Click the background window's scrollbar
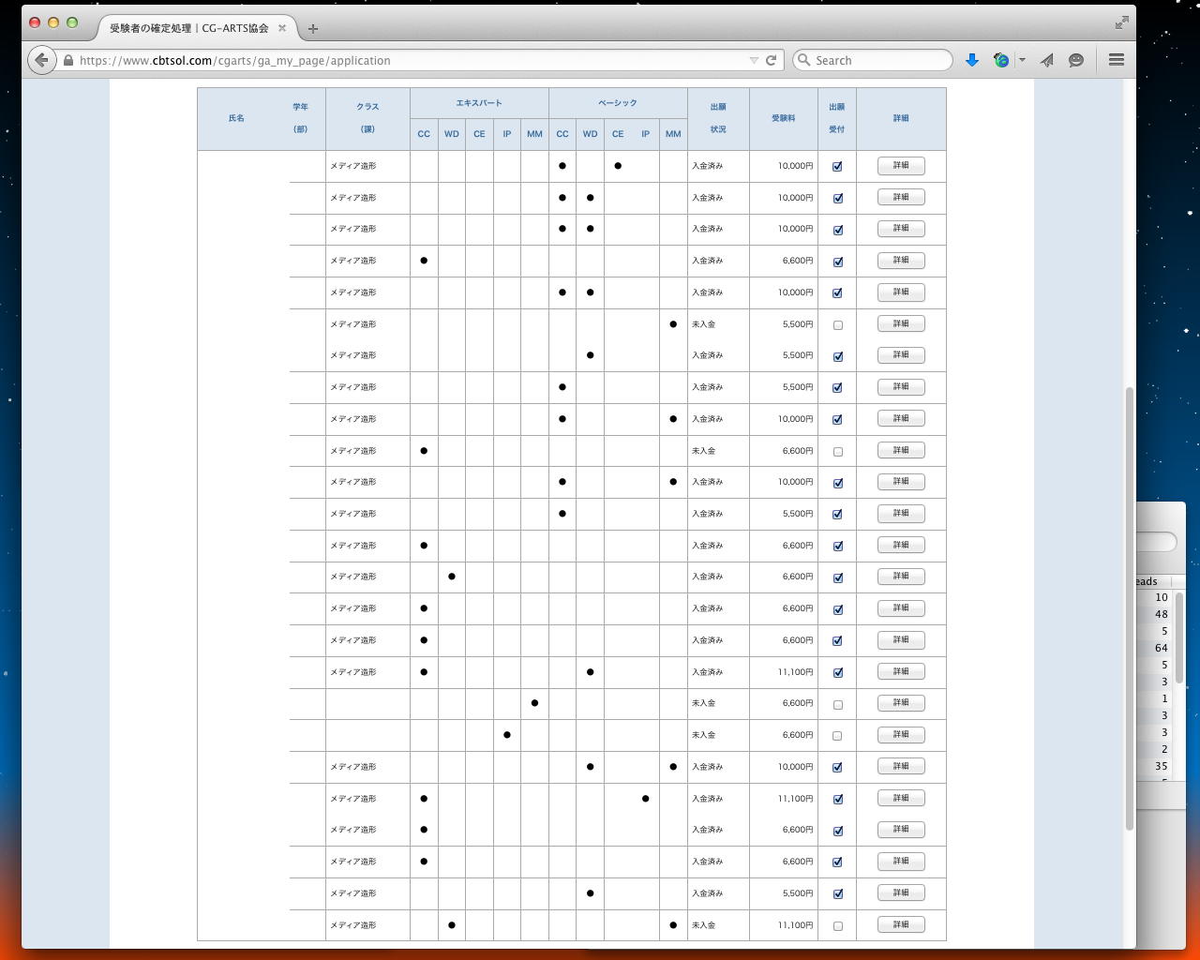1200x960 pixels. 1179,637
